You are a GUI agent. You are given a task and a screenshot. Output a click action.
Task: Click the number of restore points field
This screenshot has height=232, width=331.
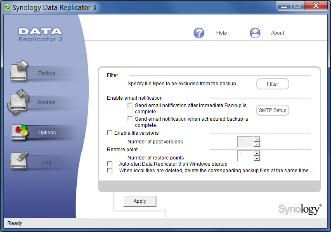pos(246,156)
